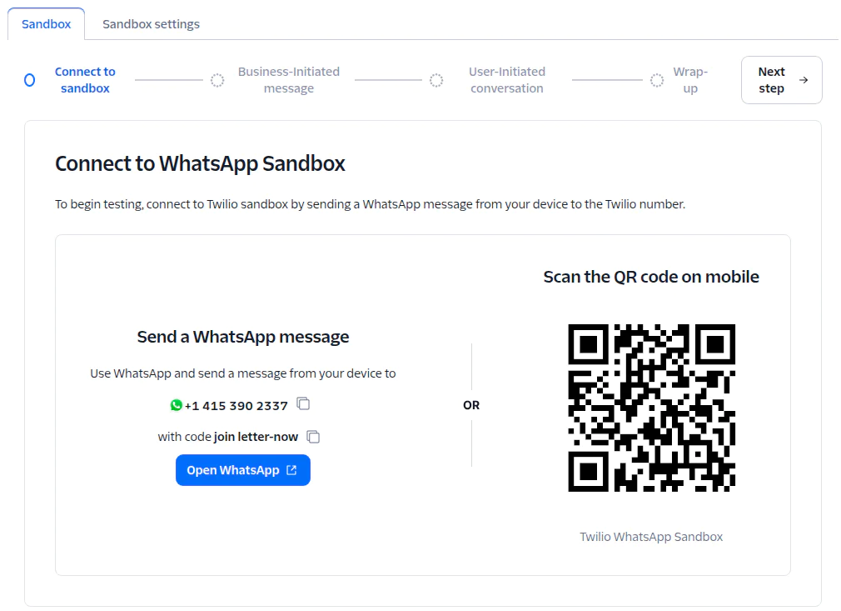
Task: Click the arrow icon in the Next step button
Action: pyautogui.click(x=802, y=79)
